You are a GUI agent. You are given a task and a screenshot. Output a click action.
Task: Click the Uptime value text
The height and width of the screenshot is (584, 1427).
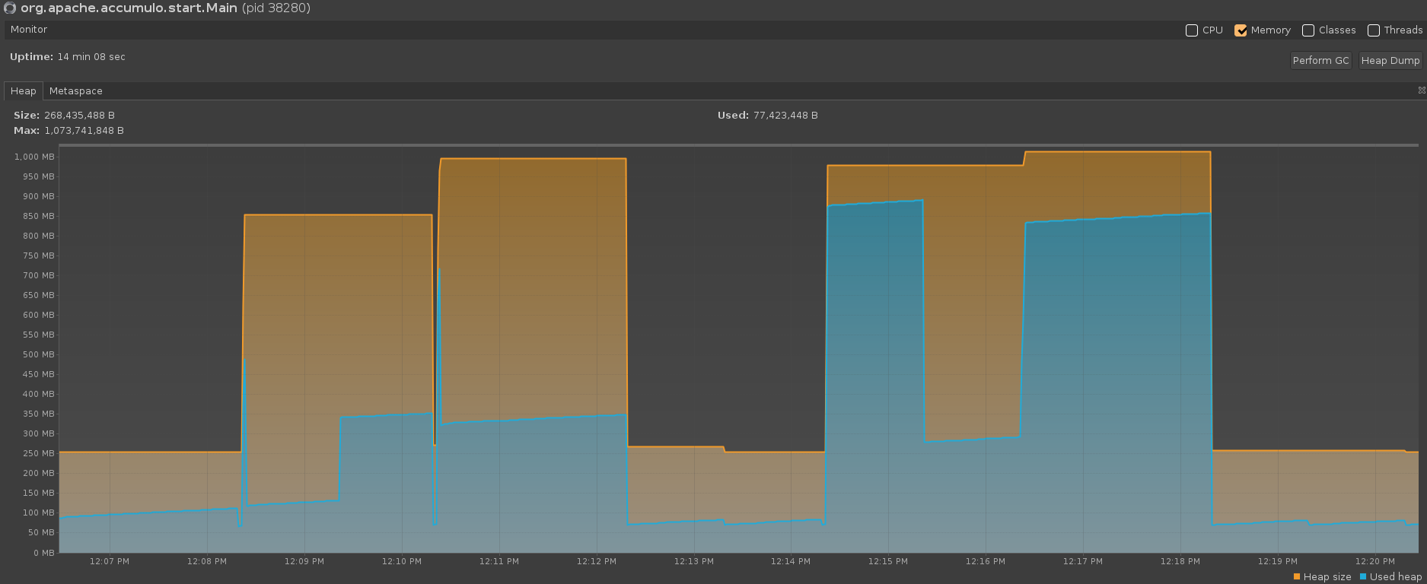[91, 57]
